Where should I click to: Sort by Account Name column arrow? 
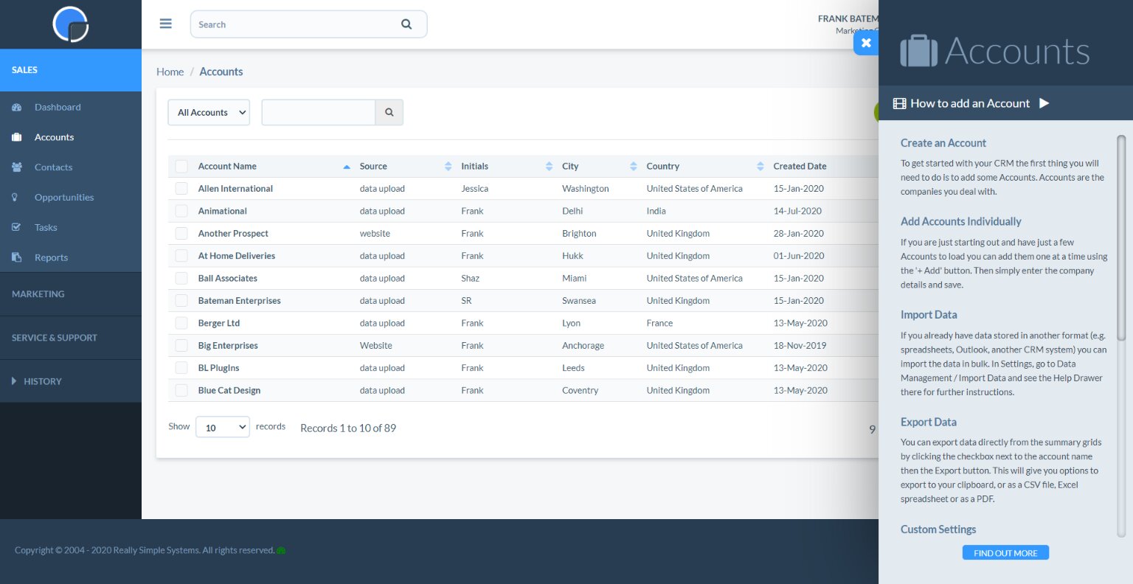pyautogui.click(x=347, y=167)
